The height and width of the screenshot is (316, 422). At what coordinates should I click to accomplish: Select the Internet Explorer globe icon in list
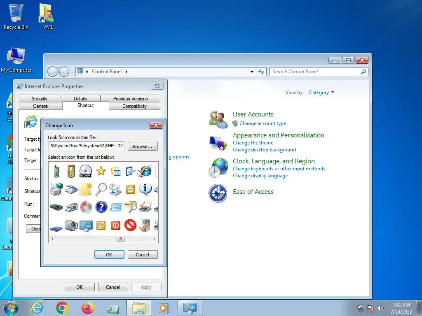(x=145, y=171)
